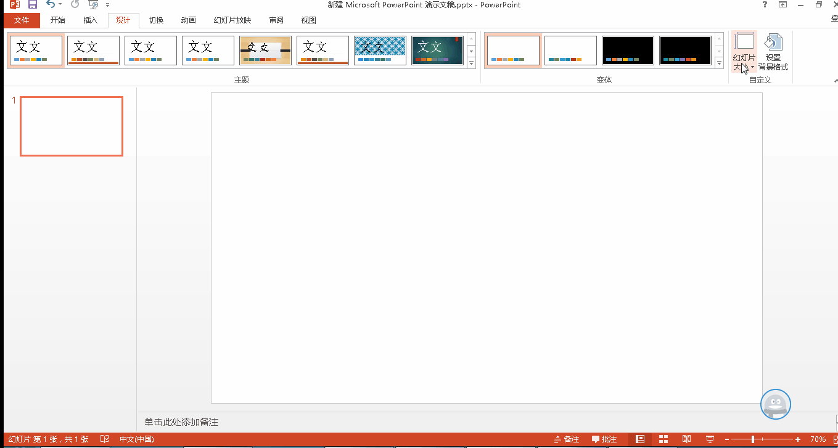Switch to the 插入 tab

(x=91, y=20)
